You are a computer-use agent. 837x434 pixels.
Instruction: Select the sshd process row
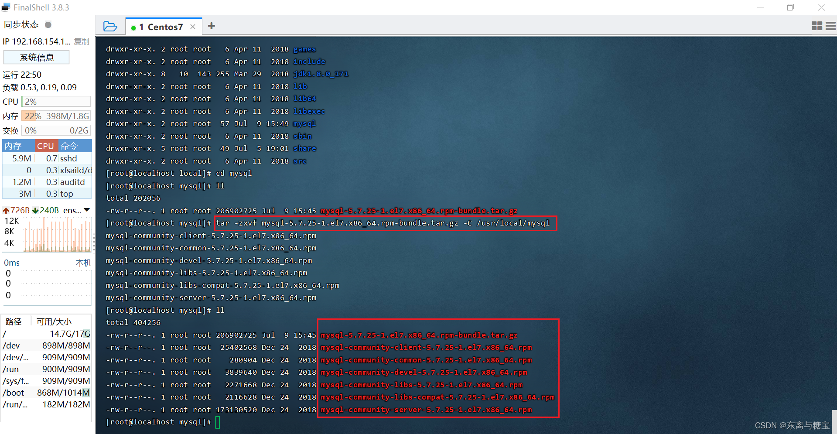[47, 158]
